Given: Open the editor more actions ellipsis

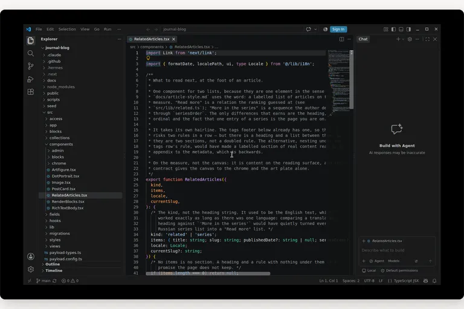Looking at the screenshot, I should click(x=349, y=39).
